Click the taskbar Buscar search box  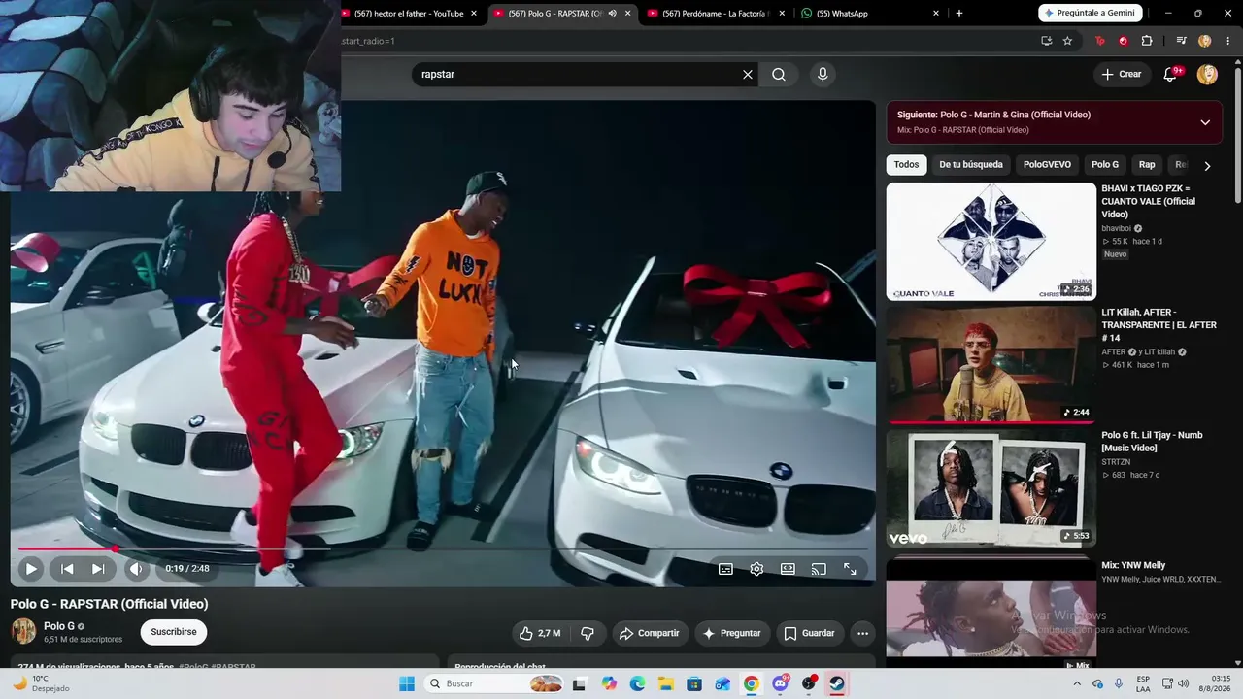point(493,683)
